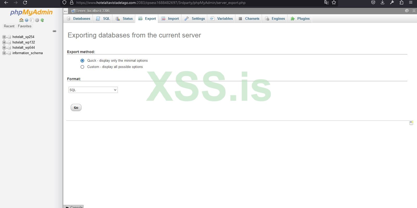Bookmark this page with the star
Image resolution: width=417 pixels, height=208 pixels.
(334, 3)
